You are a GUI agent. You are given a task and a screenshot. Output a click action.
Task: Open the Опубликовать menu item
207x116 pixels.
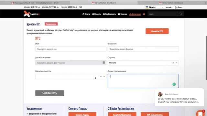(x=109, y=14)
